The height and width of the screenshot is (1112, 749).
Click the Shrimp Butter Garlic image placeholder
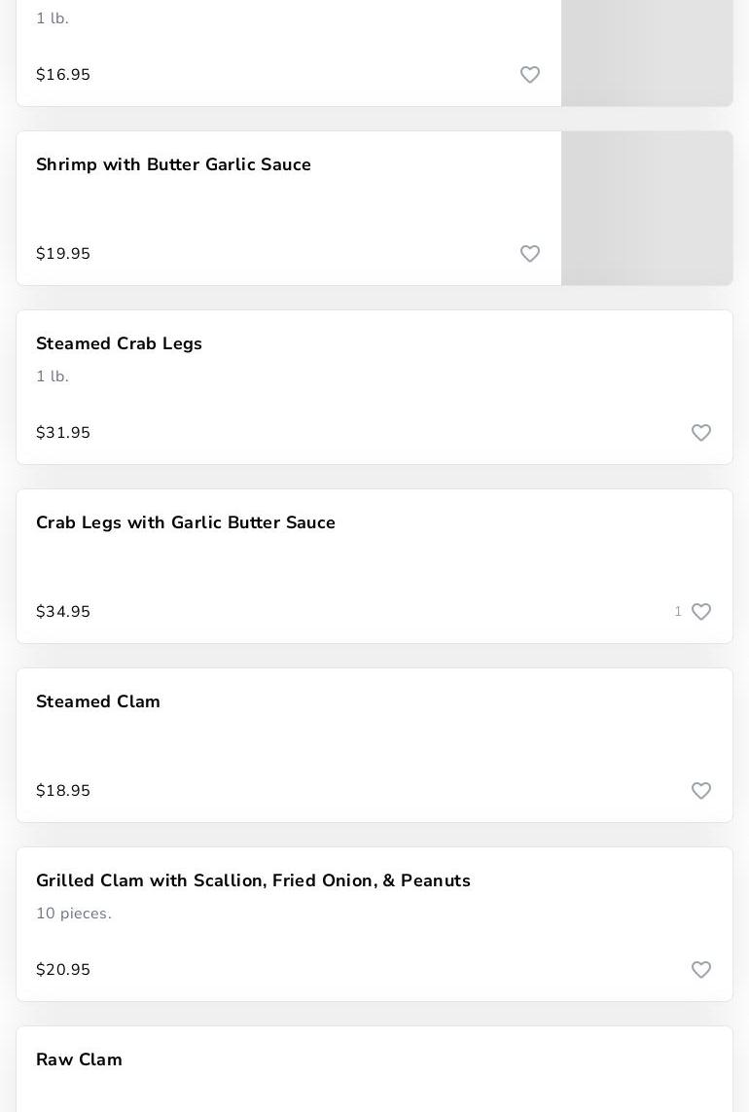tap(647, 208)
